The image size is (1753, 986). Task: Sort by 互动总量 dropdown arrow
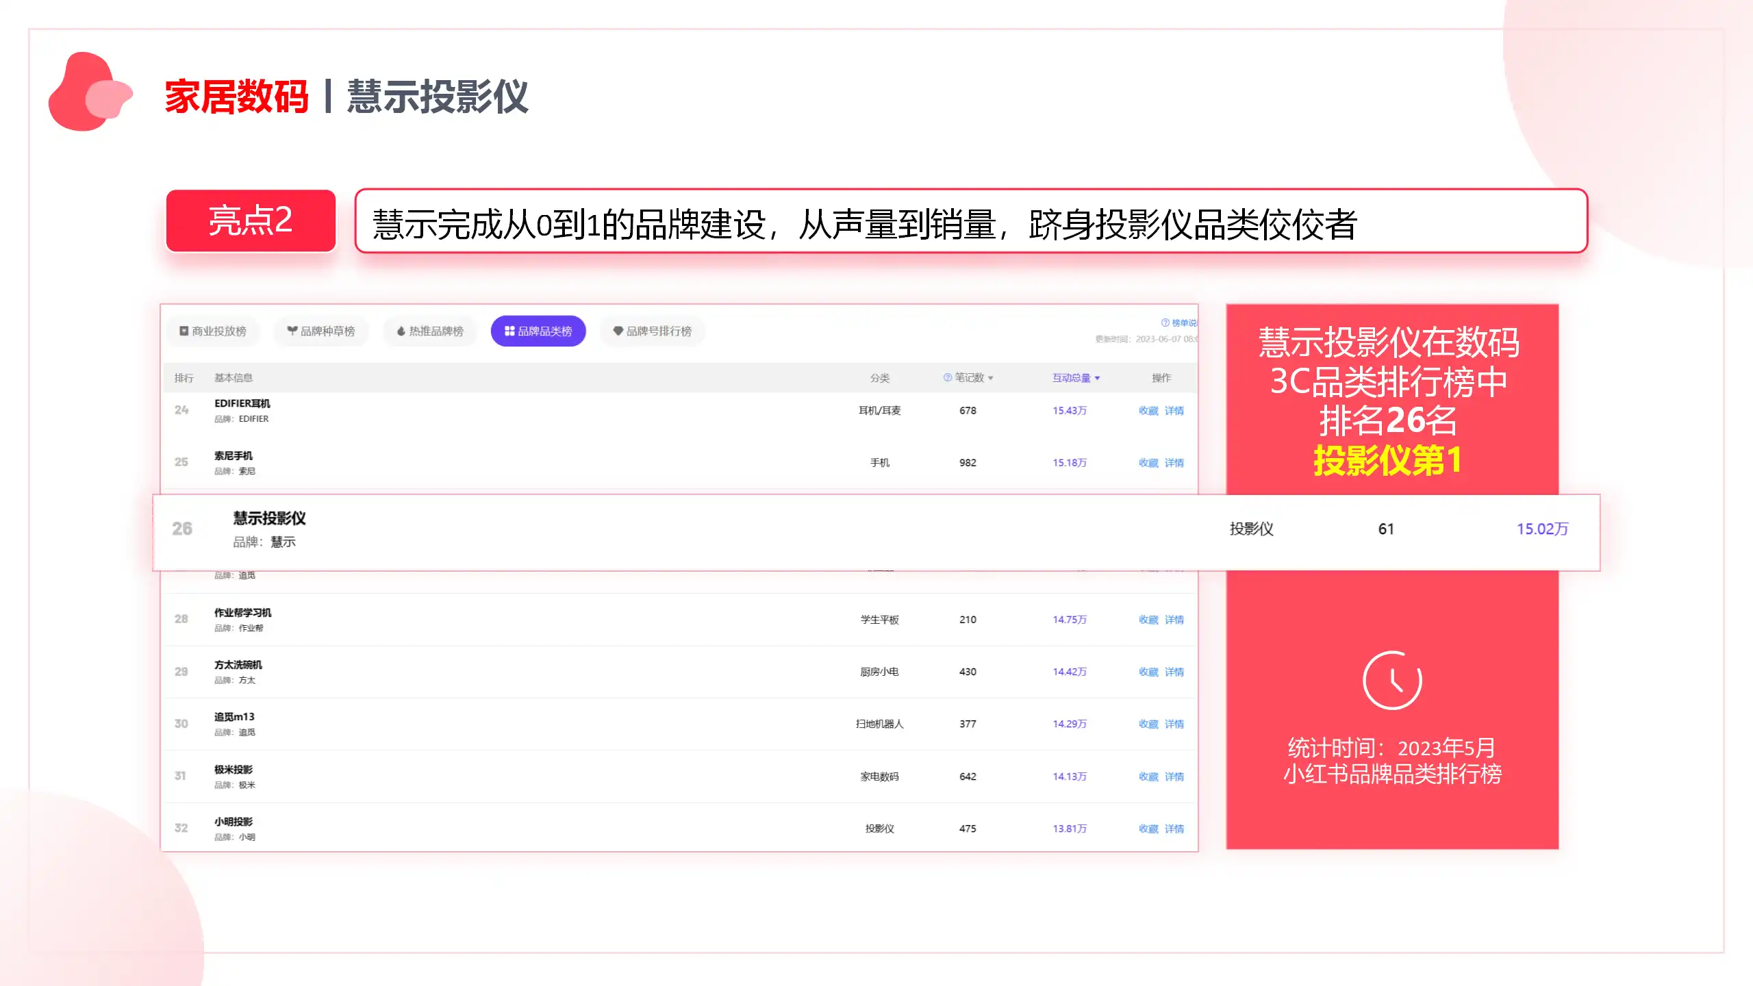(x=1097, y=378)
